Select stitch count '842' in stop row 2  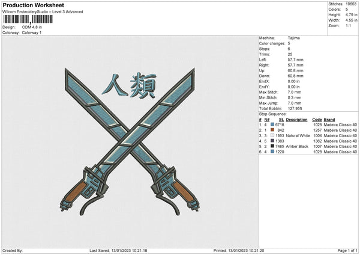[281, 130]
